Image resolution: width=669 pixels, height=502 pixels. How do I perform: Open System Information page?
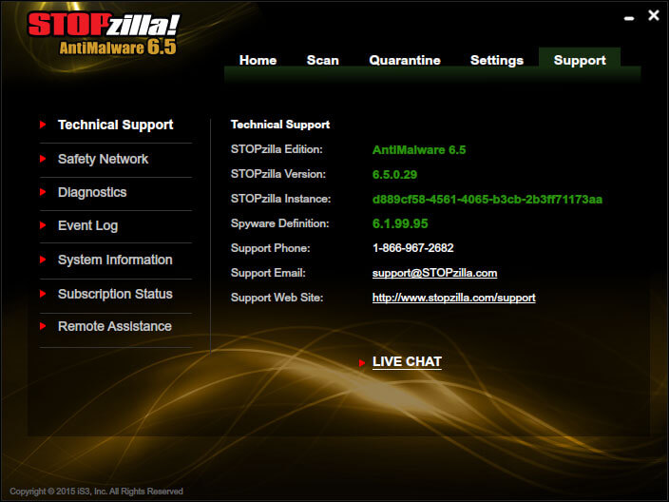click(x=115, y=260)
